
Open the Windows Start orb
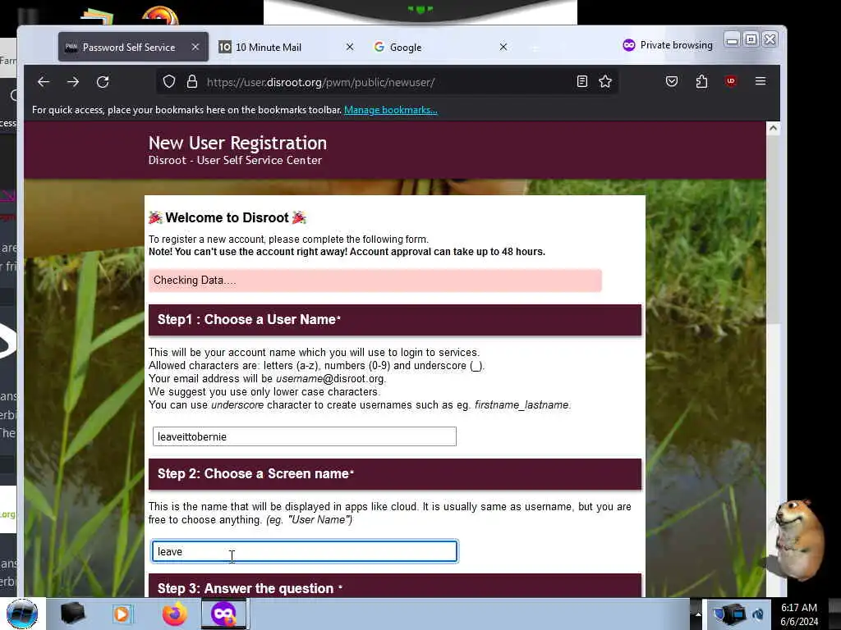22,614
